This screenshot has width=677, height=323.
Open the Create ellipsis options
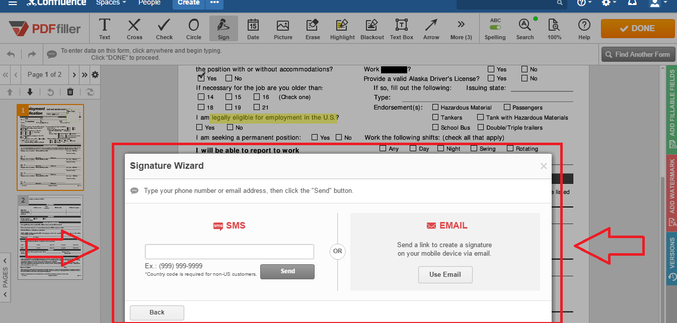[x=215, y=3]
